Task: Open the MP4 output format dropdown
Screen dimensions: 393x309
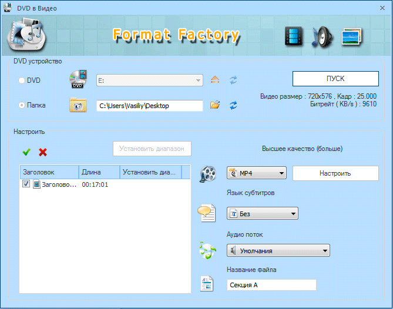Action: point(257,173)
